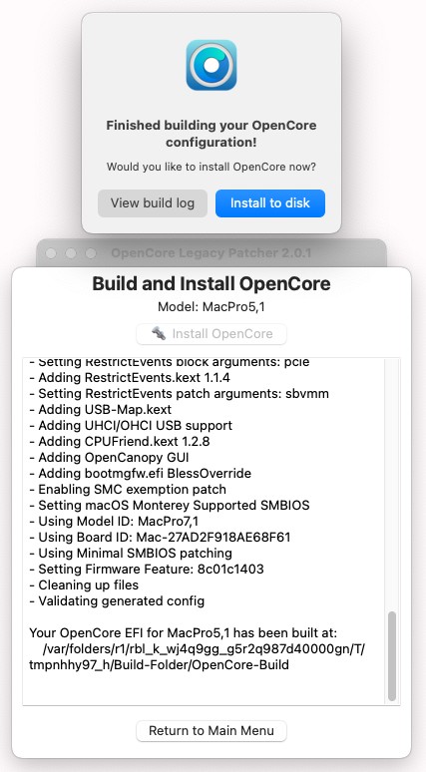Click the Build and Install OpenCore heading
Image resolution: width=426 pixels, height=772 pixels.
coord(212,284)
